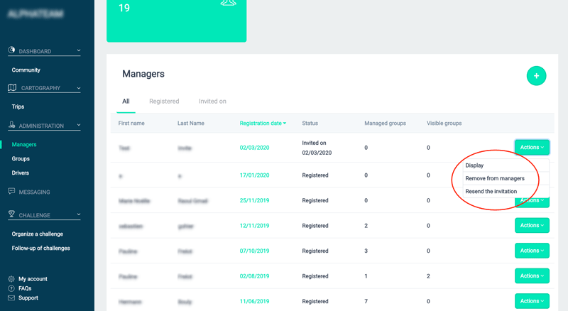Switch to the Registered tab
This screenshot has height=311, width=568.
click(x=164, y=102)
